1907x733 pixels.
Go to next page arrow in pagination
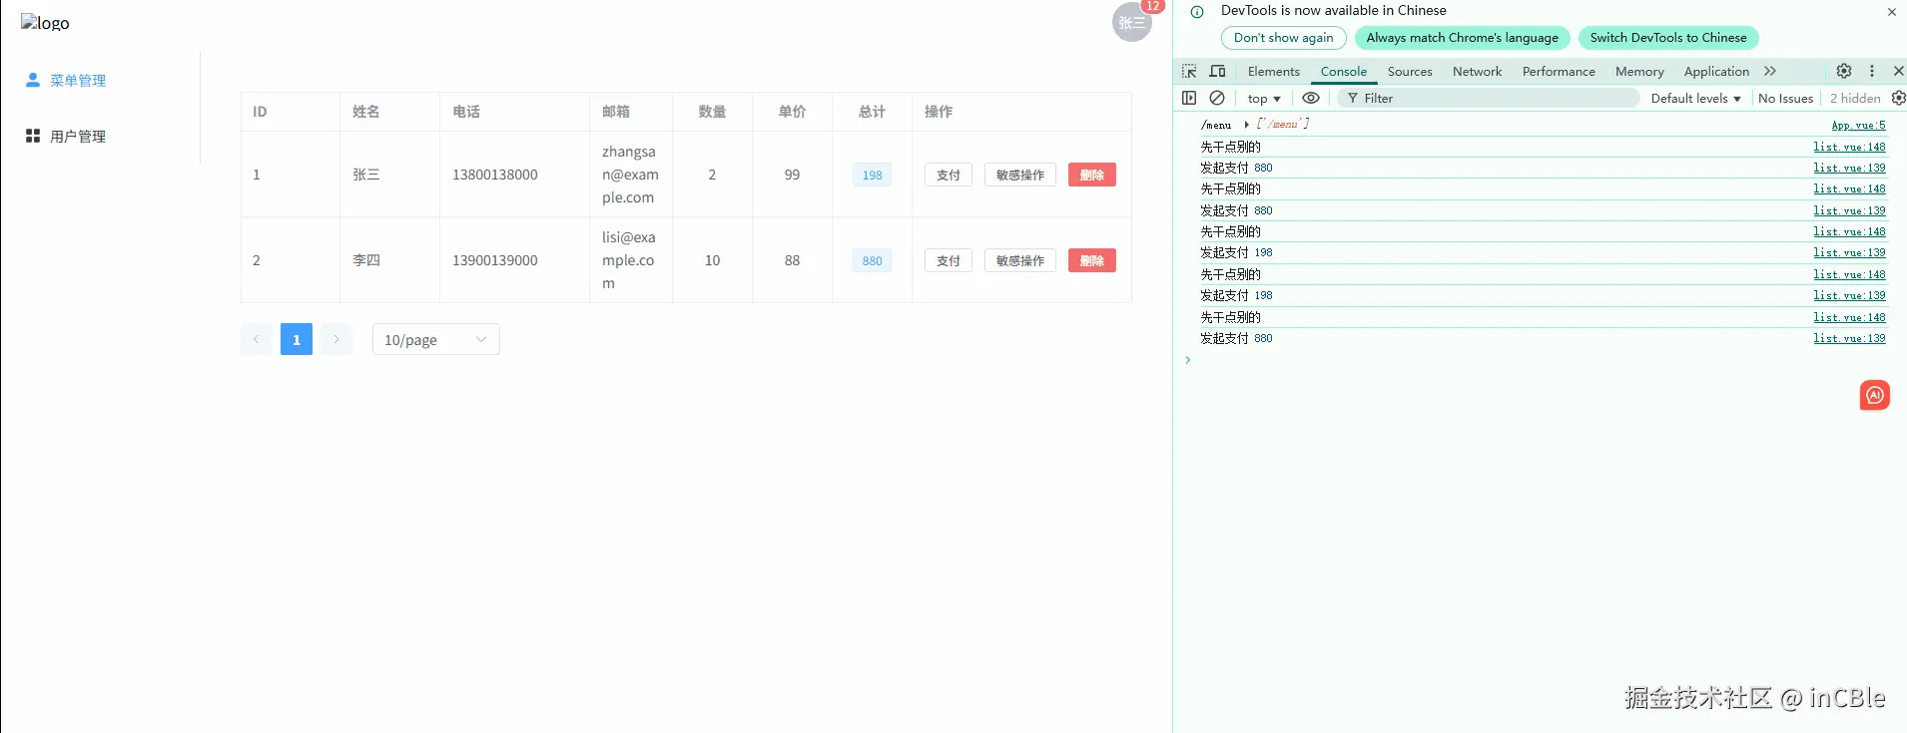[336, 339]
